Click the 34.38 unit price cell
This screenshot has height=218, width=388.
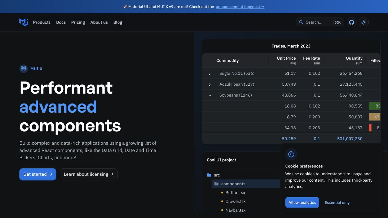coord(290,128)
